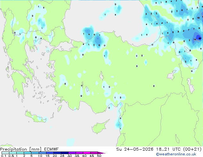Click the island of Crete on the map
The width and height of the screenshot is (203, 157).
pos(36,117)
